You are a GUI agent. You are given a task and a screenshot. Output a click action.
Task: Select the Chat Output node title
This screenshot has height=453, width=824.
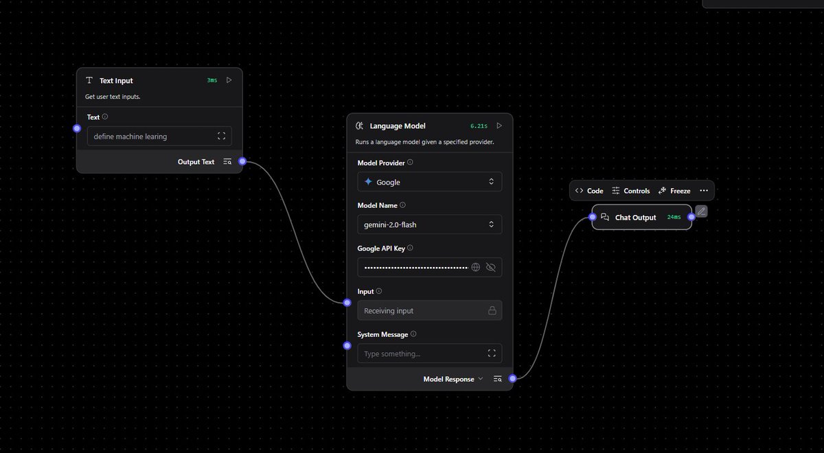click(x=636, y=218)
